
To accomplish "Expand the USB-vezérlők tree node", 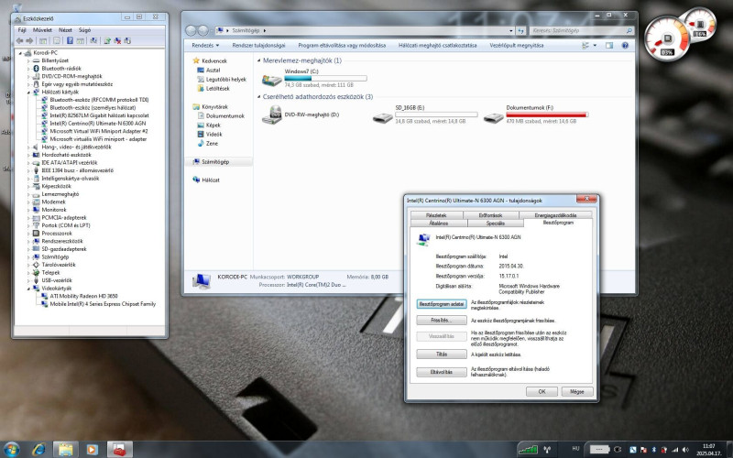I will click(x=28, y=280).
